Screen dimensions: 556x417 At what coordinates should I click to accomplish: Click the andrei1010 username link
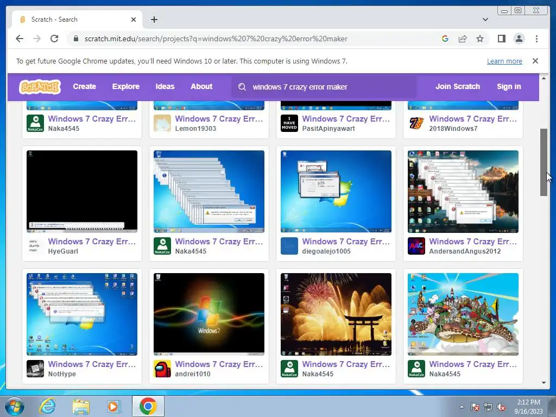click(193, 374)
